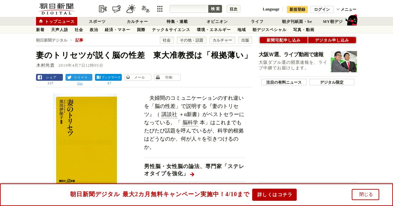Go to 朝デジスペシャル subsection

[x=270, y=30]
